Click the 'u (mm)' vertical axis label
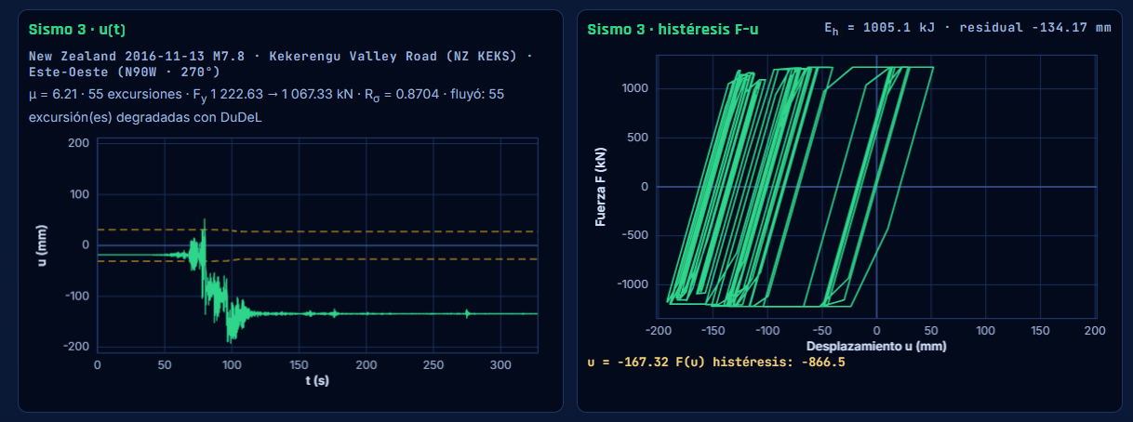 pyautogui.click(x=42, y=245)
